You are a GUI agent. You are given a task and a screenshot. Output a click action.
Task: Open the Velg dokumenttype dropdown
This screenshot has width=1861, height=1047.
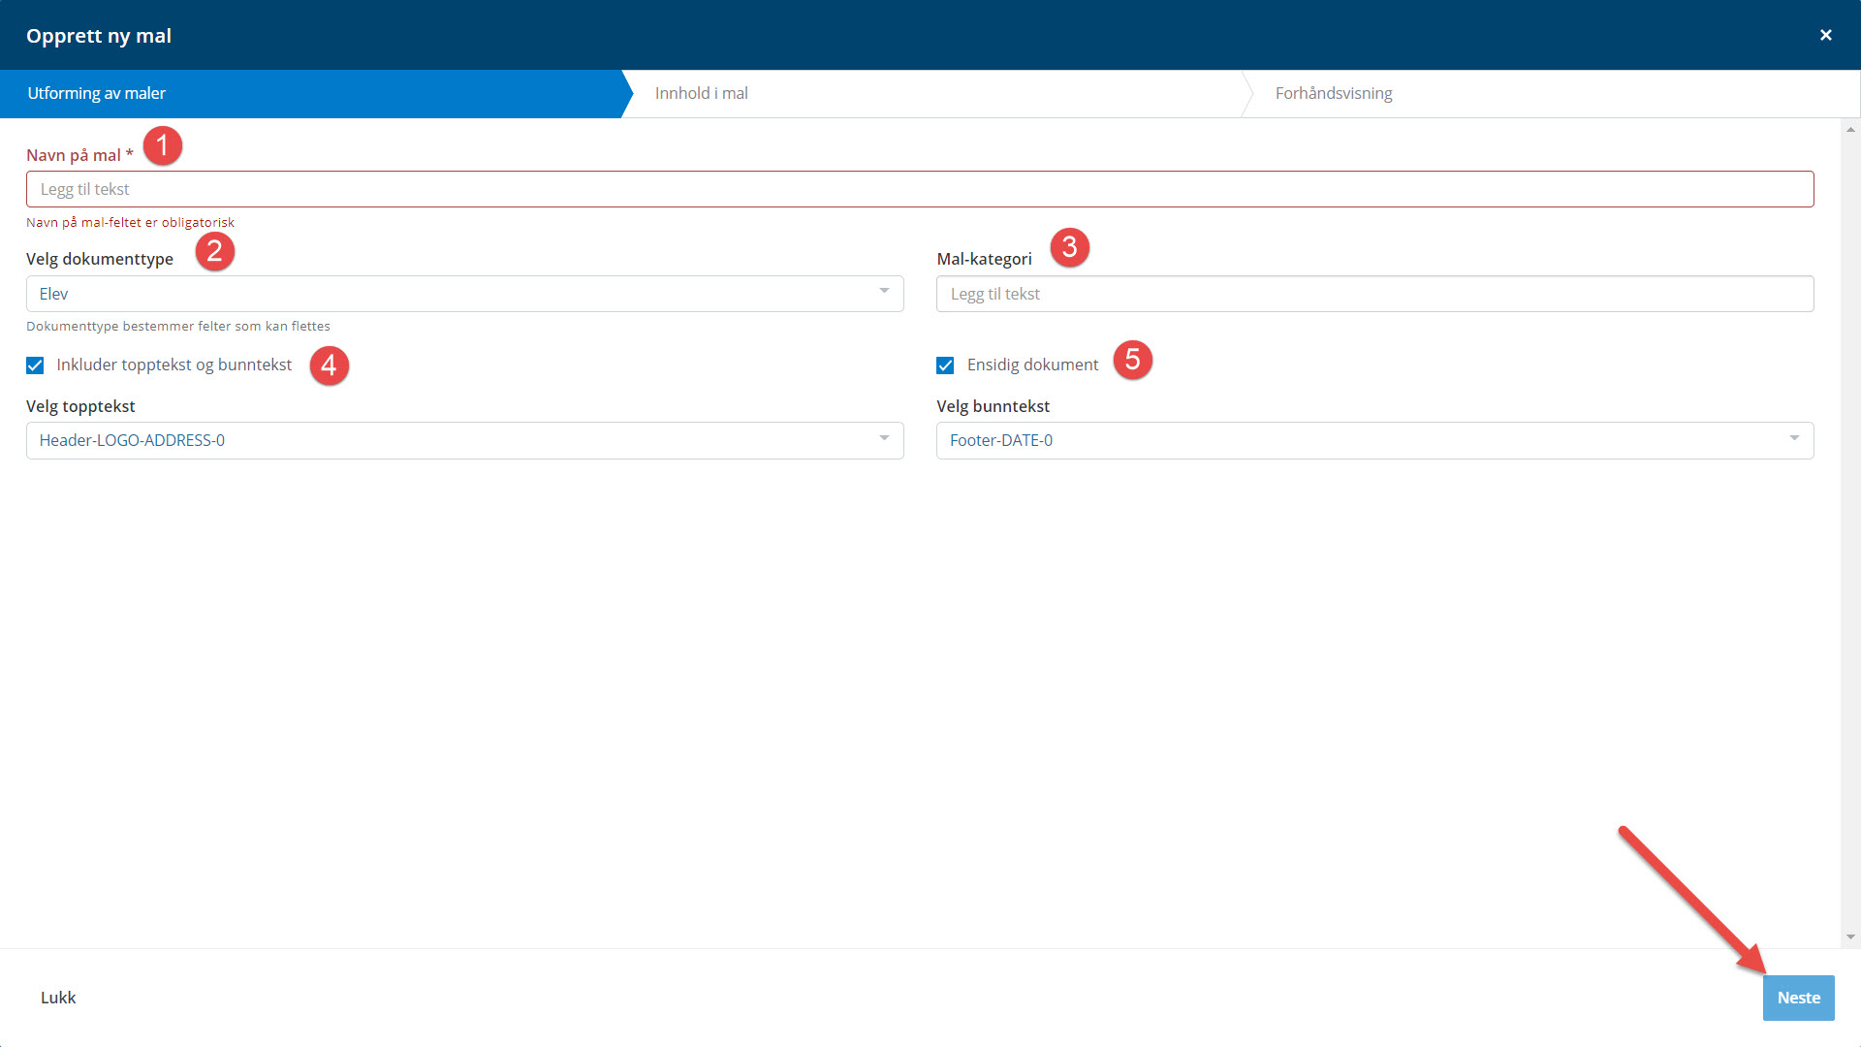click(464, 294)
